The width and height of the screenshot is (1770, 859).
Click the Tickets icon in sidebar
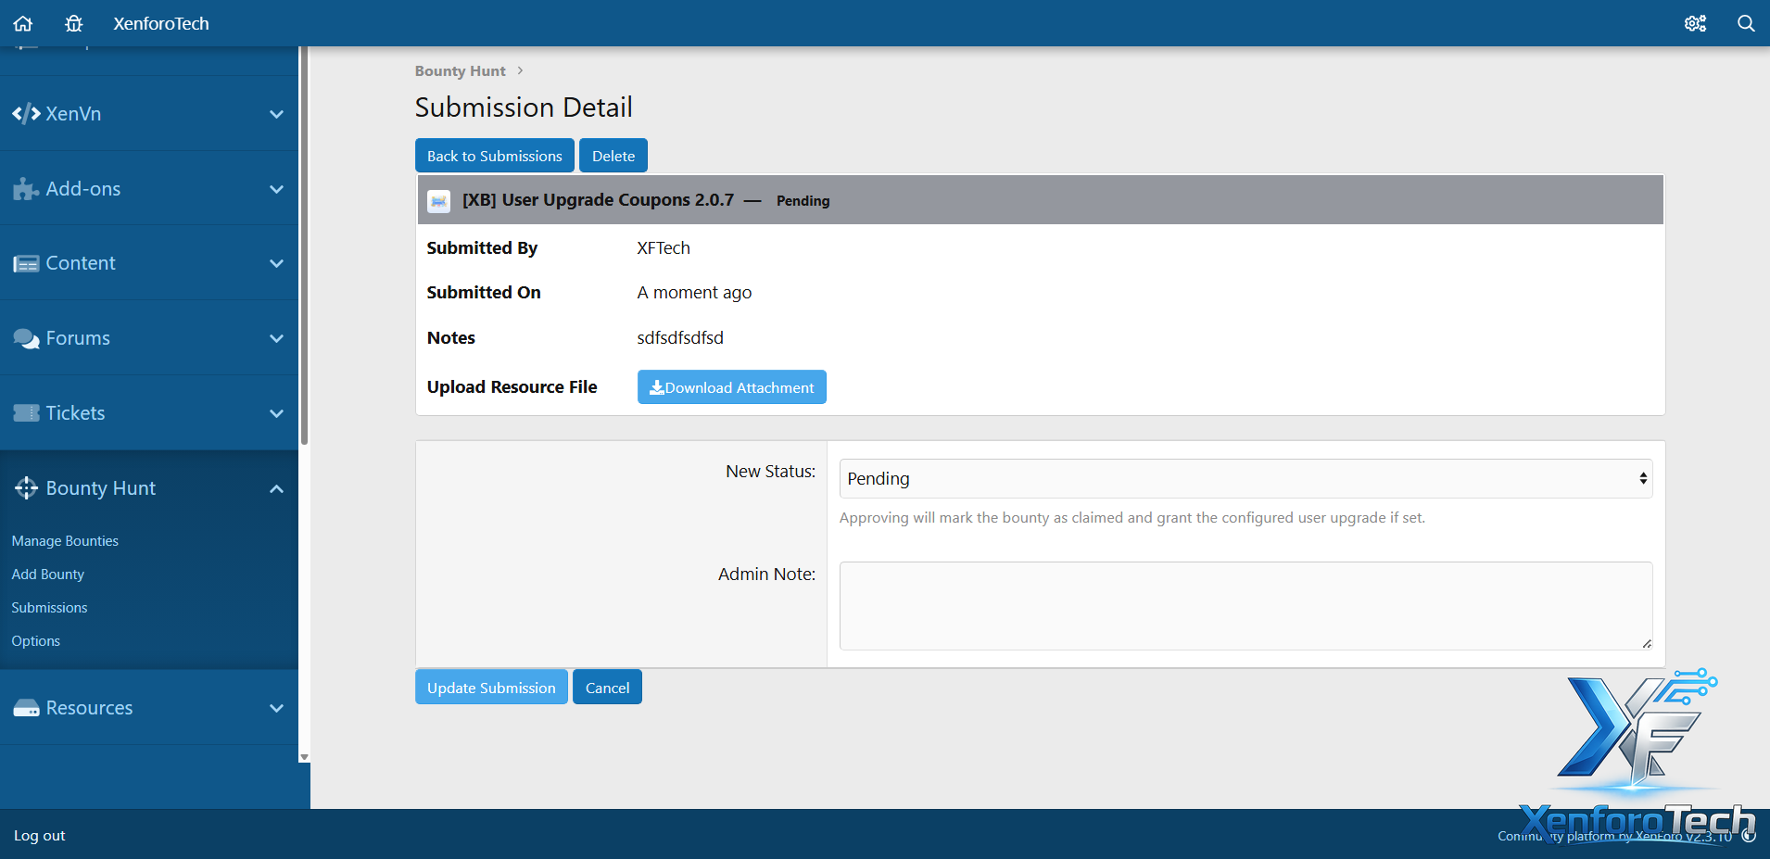(x=26, y=413)
